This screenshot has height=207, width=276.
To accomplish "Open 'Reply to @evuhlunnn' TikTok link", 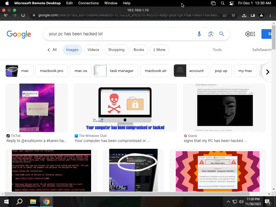I will (36, 141).
